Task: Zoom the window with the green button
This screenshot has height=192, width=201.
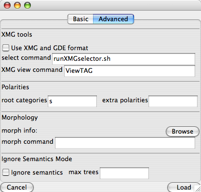Action: [27, 5]
